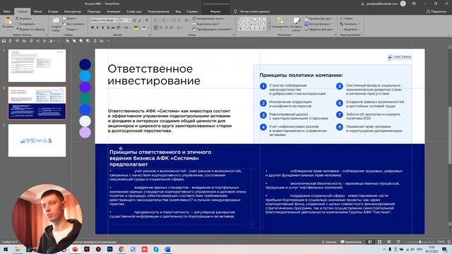Image resolution: width=452 pixels, height=254 pixels.
Task: Click the Save icon in quick access toolbar
Action: [4, 41]
